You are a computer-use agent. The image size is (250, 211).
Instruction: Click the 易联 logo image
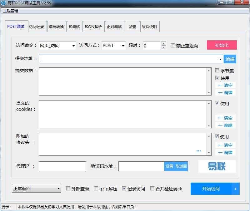217,167
